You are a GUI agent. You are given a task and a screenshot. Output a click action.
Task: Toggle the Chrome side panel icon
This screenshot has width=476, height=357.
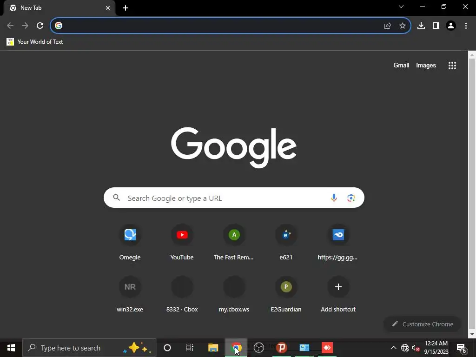coord(436,26)
